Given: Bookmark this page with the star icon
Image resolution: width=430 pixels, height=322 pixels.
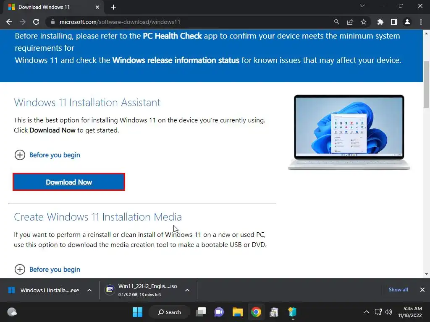Looking at the screenshot, I should (364, 22).
